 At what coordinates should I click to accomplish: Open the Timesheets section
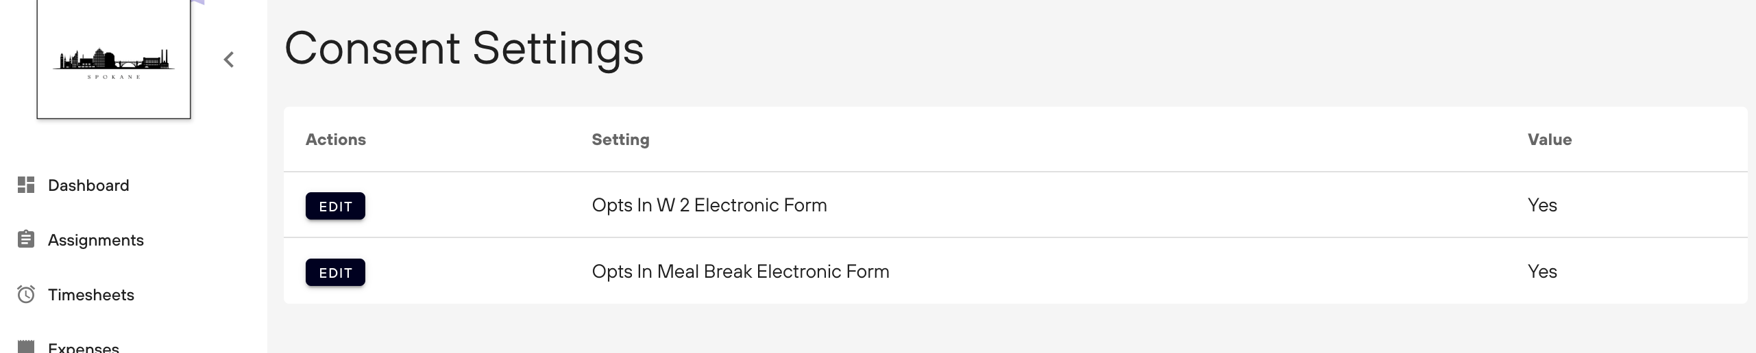pos(91,295)
